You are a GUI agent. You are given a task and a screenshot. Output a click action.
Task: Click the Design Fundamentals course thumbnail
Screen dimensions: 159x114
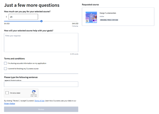[91, 17]
